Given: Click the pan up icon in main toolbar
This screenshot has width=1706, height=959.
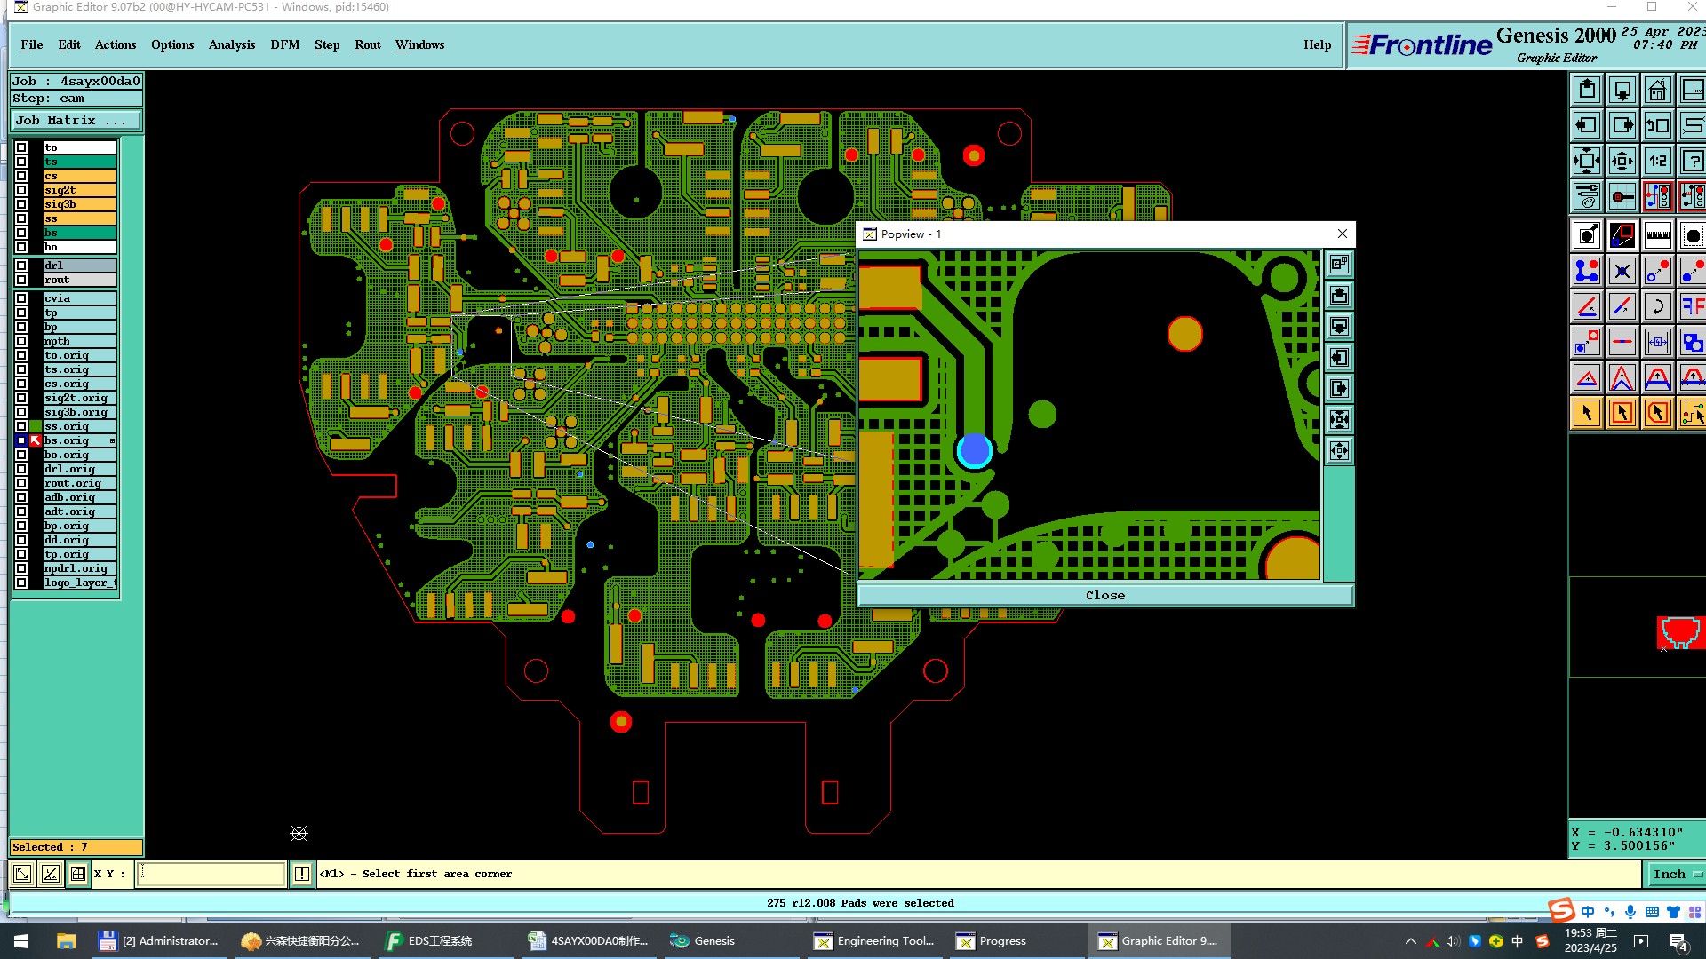Looking at the screenshot, I should click(x=1587, y=90).
